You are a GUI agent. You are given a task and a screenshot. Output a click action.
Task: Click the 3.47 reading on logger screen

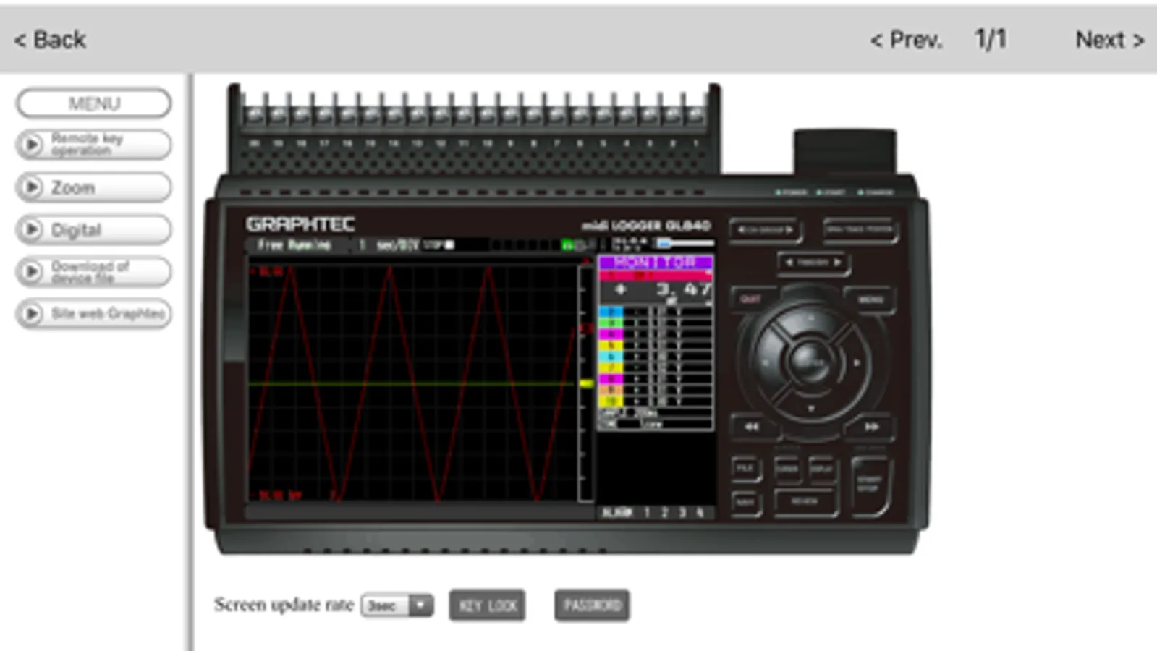pyautogui.click(x=684, y=290)
